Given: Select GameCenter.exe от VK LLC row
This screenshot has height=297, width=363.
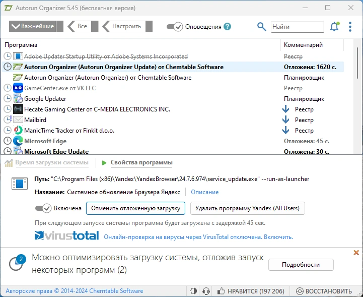Looking at the screenshot, I should click(x=173, y=88).
